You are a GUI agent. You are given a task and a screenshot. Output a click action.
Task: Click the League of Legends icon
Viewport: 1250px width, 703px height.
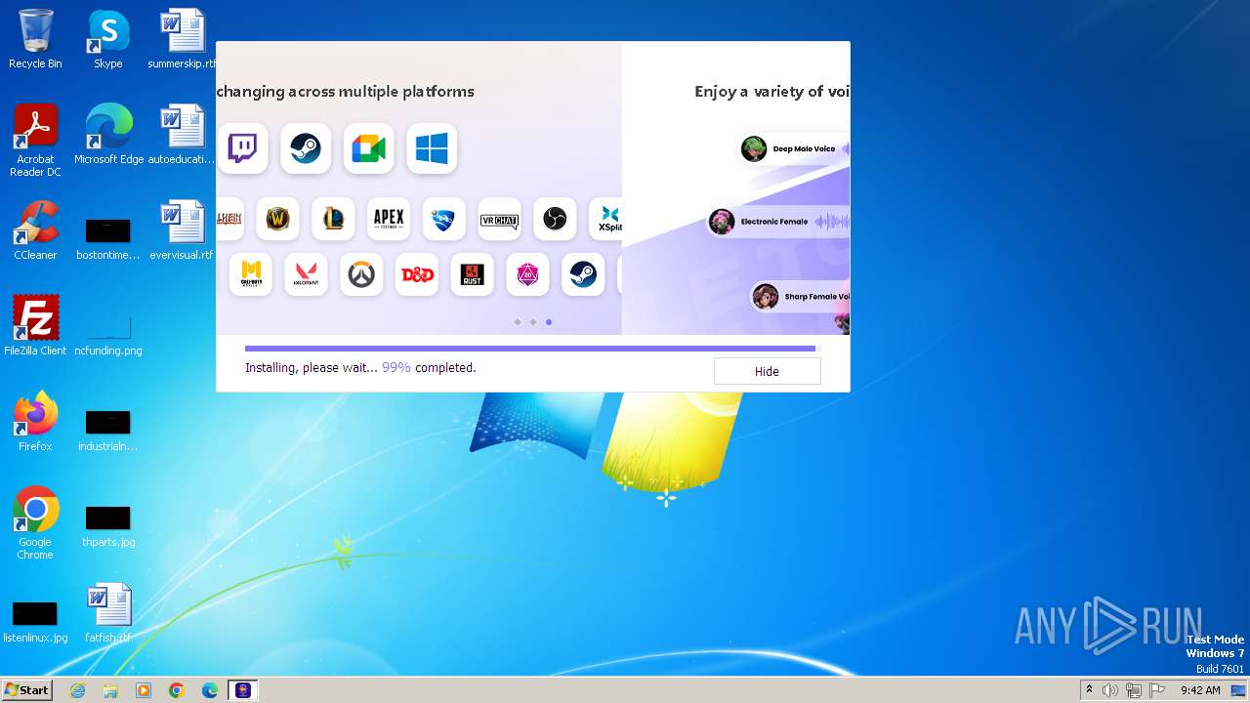333,219
